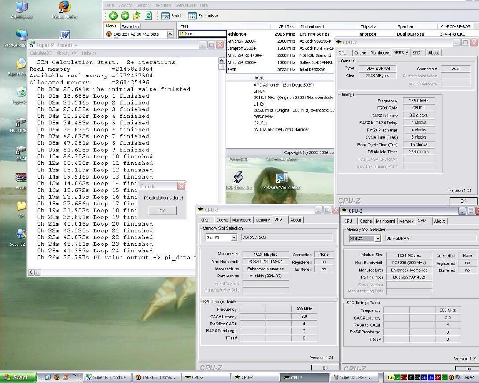Open About tab in Slot #4 CPU-Z window
The height and width of the screenshot is (383, 479).
pyautogui.click(x=439, y=221)
